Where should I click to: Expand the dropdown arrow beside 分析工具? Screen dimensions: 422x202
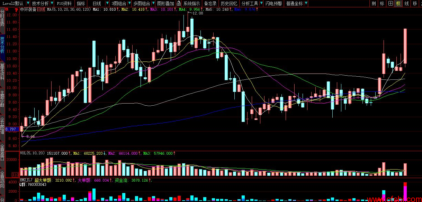coord(261,3)
